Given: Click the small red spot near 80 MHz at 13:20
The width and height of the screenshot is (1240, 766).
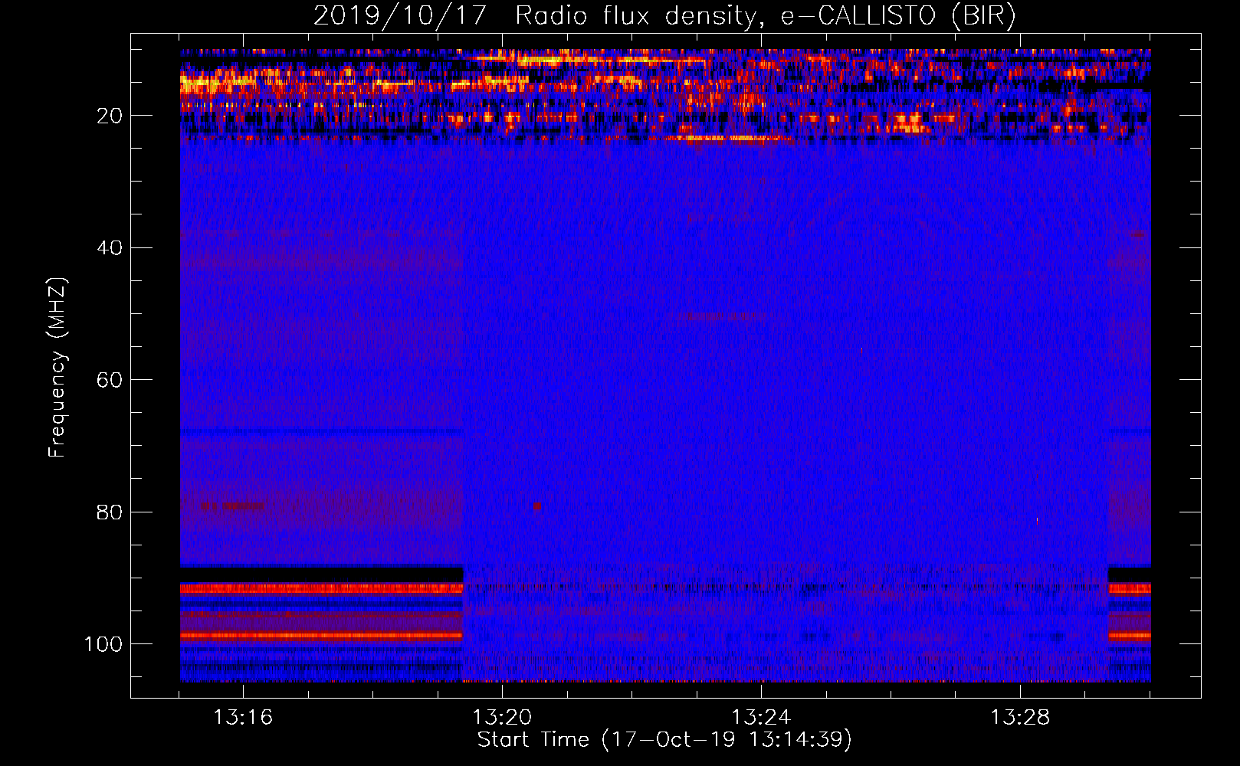Looking at the screenshot, I should (536, 506).
